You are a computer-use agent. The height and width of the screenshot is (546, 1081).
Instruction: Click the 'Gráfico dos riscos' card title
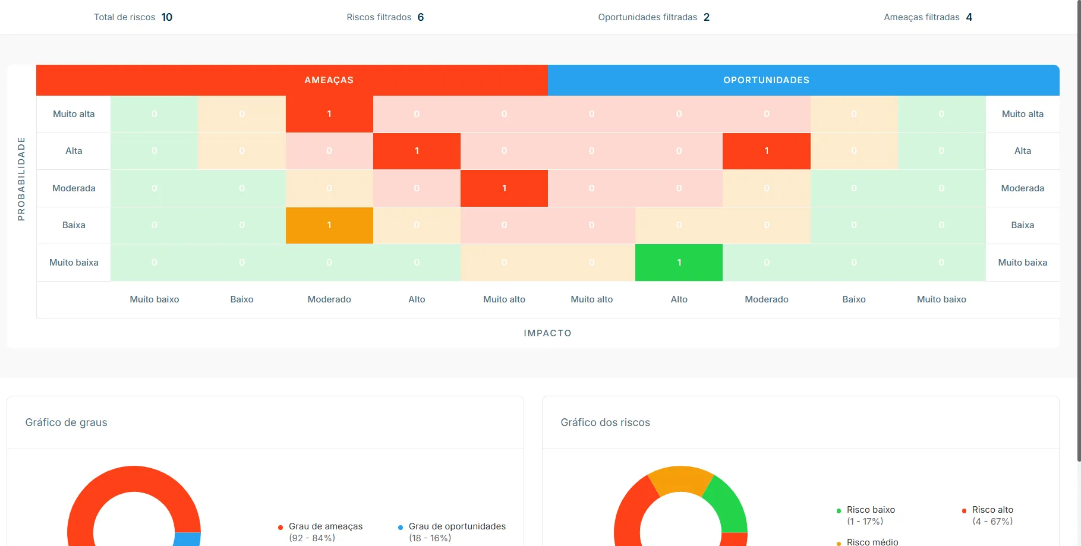pos(605,422)
